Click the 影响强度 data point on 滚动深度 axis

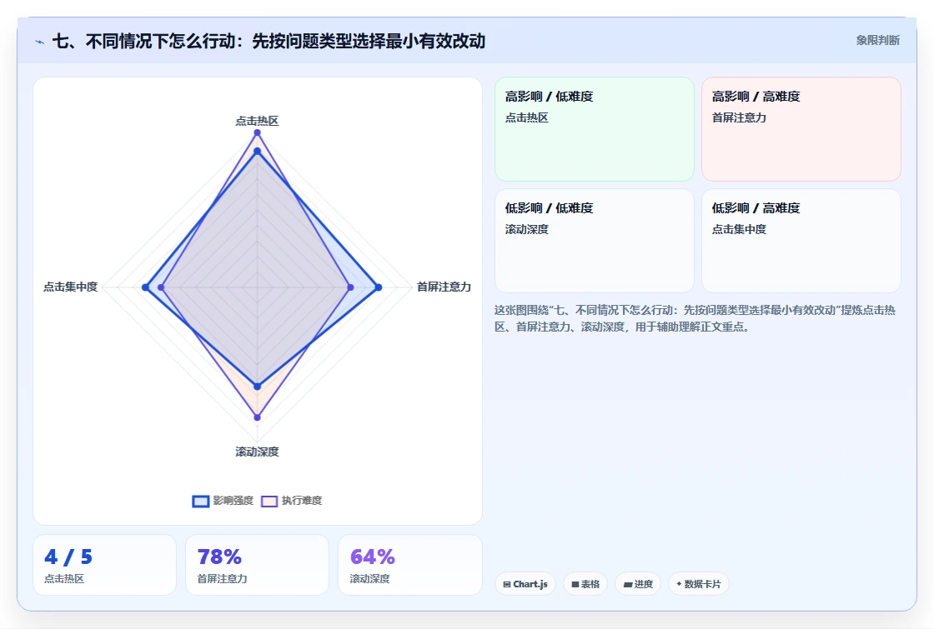coord(258,387)
